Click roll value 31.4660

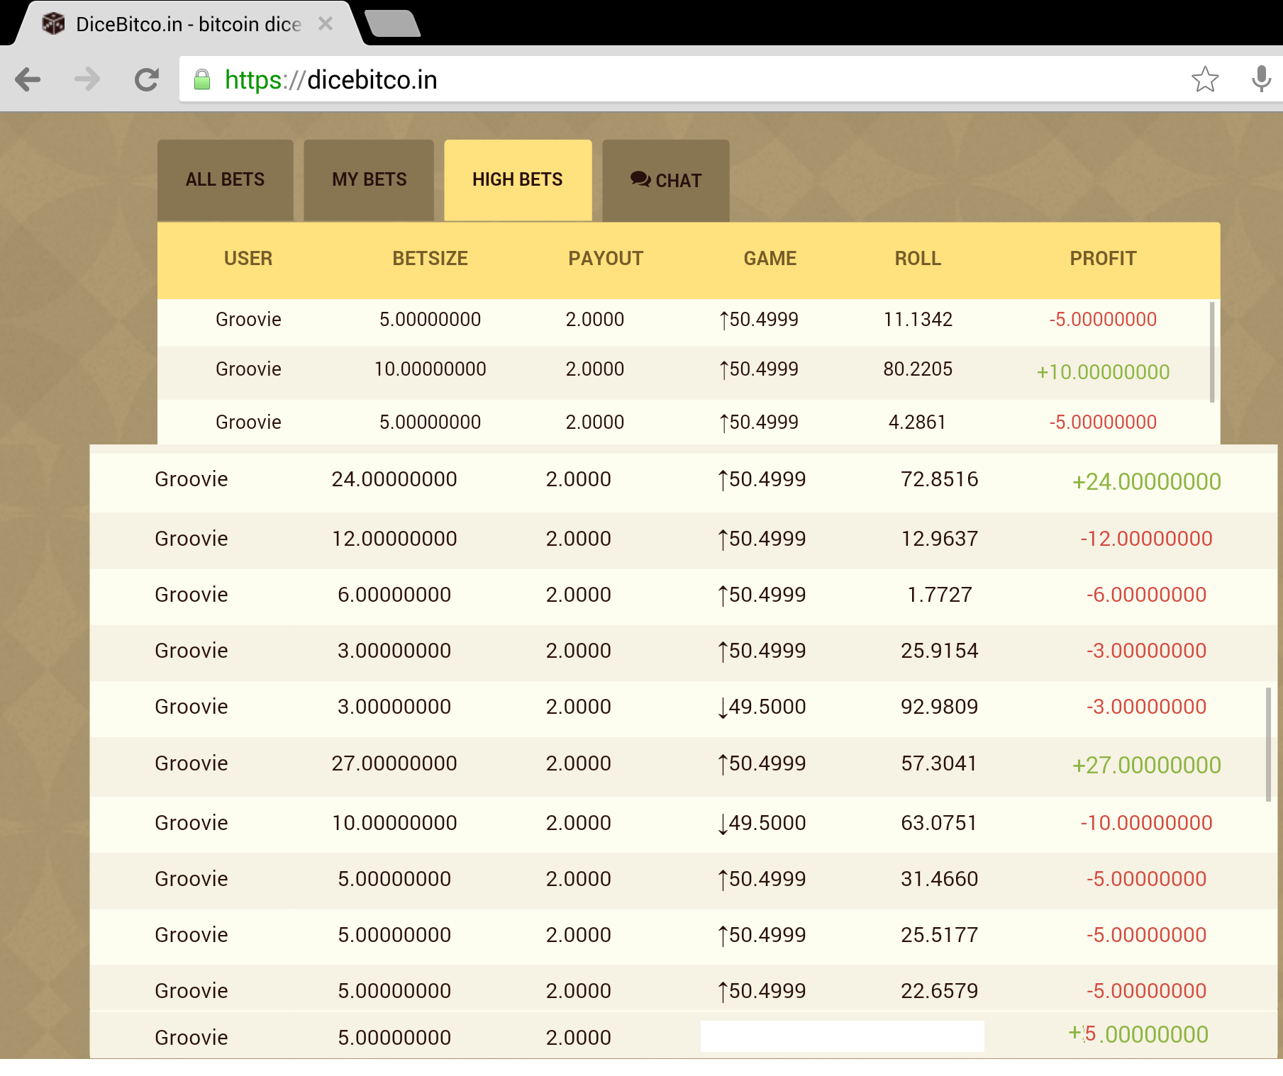940,879
